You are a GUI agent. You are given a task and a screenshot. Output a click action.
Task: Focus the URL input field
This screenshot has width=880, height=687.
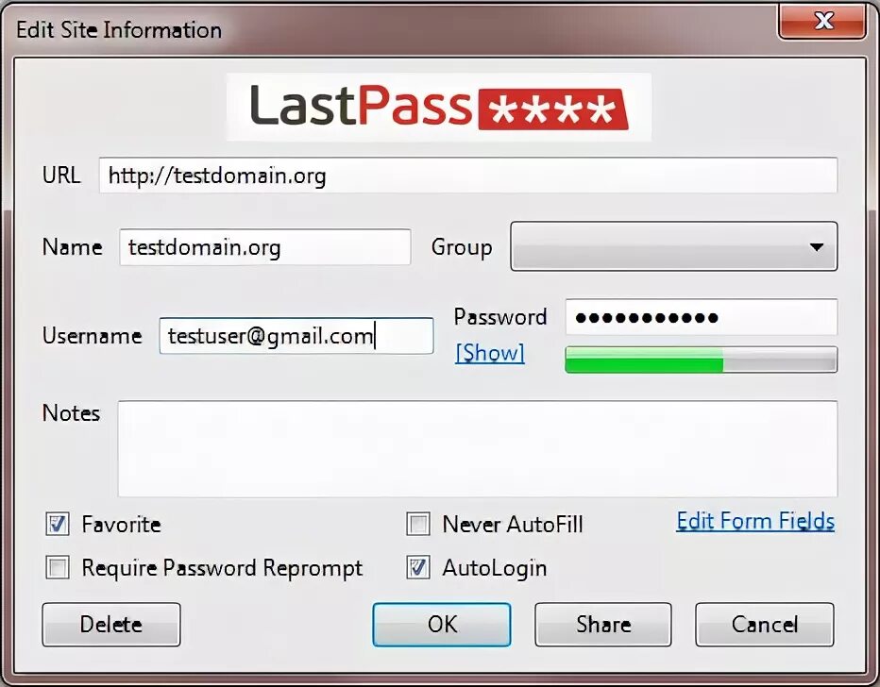468,176
